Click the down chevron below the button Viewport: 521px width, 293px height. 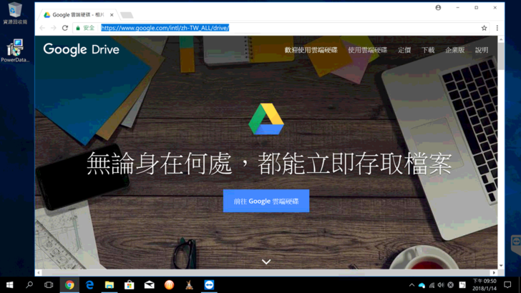point(266,262)
